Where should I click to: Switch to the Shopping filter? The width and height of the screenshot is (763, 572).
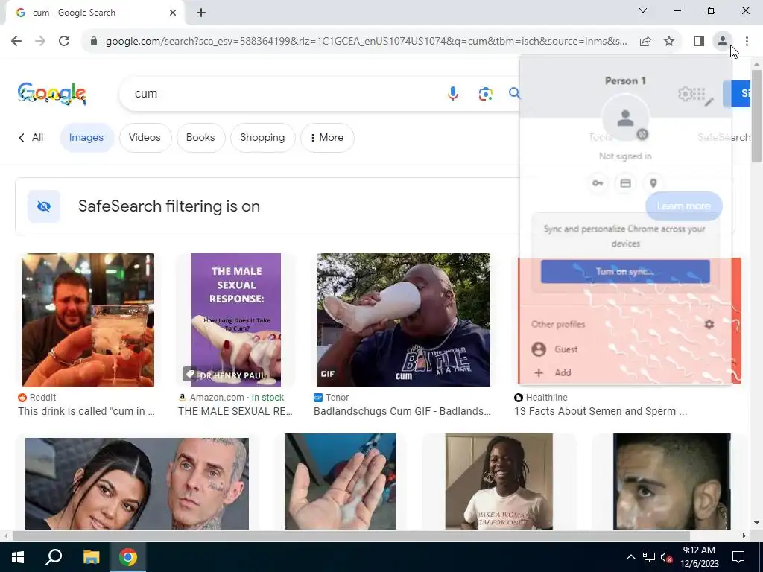click(x=262, y=138)
